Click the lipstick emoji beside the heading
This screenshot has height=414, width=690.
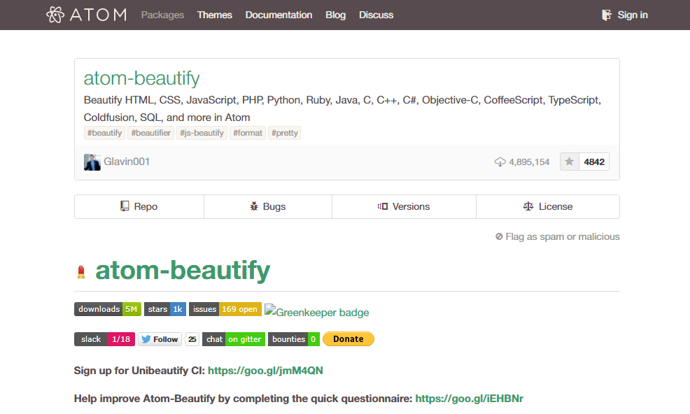coord(81,272)
